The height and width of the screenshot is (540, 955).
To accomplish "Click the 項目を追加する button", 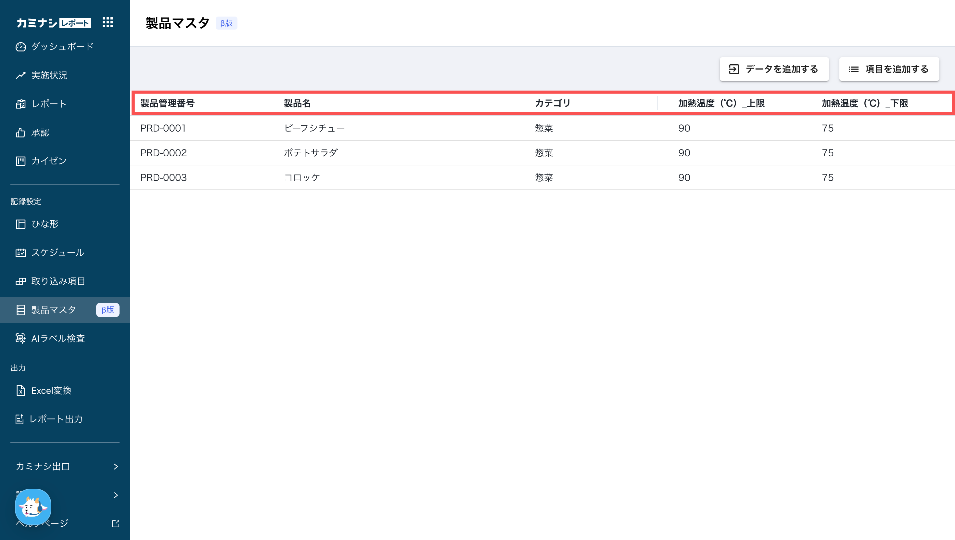I will [x=889, y=69].
